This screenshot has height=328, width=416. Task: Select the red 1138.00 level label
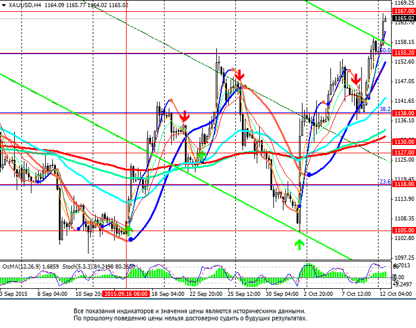[x=404, y=113]
